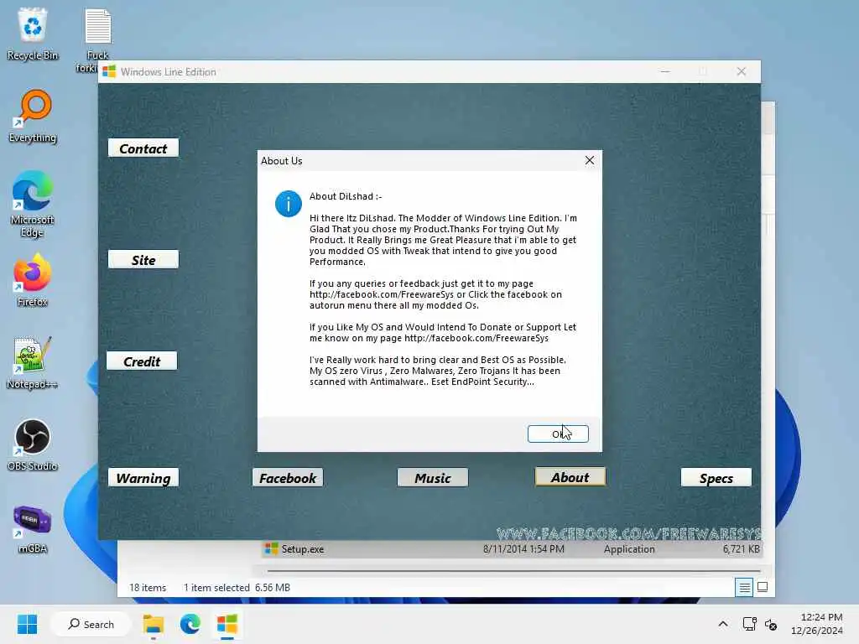Screen dimensions: 859x644
Task: Click the network status tray icon
Action: (x=749, y=624)
